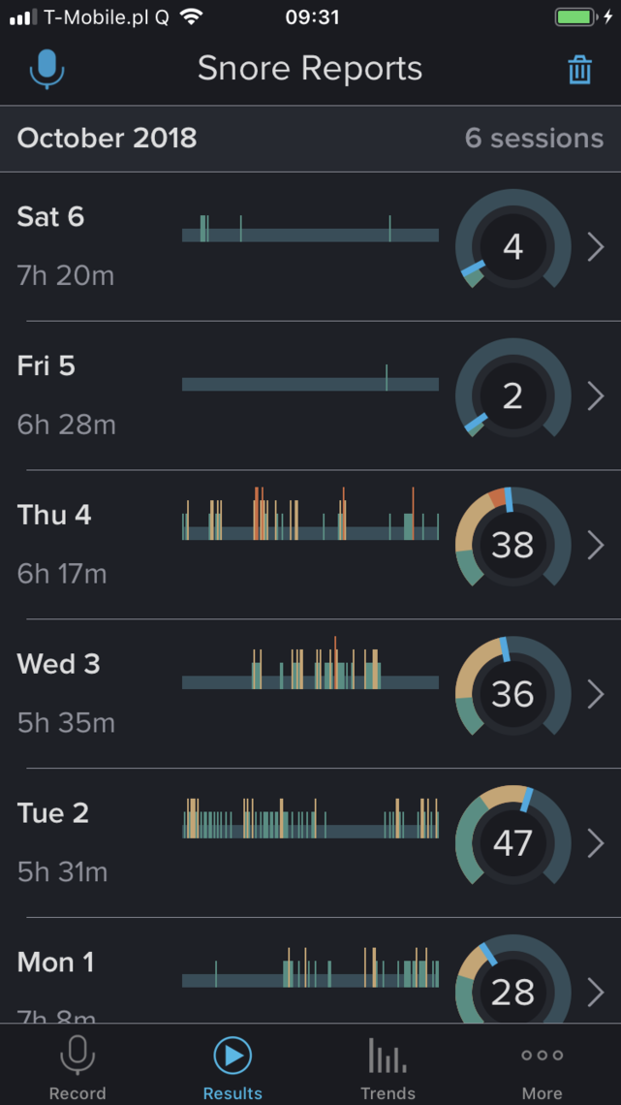Open the Record tab microphone icon
This screenshot has height=1105, width=621.
pyautogui.click(x=78, y=1056)
